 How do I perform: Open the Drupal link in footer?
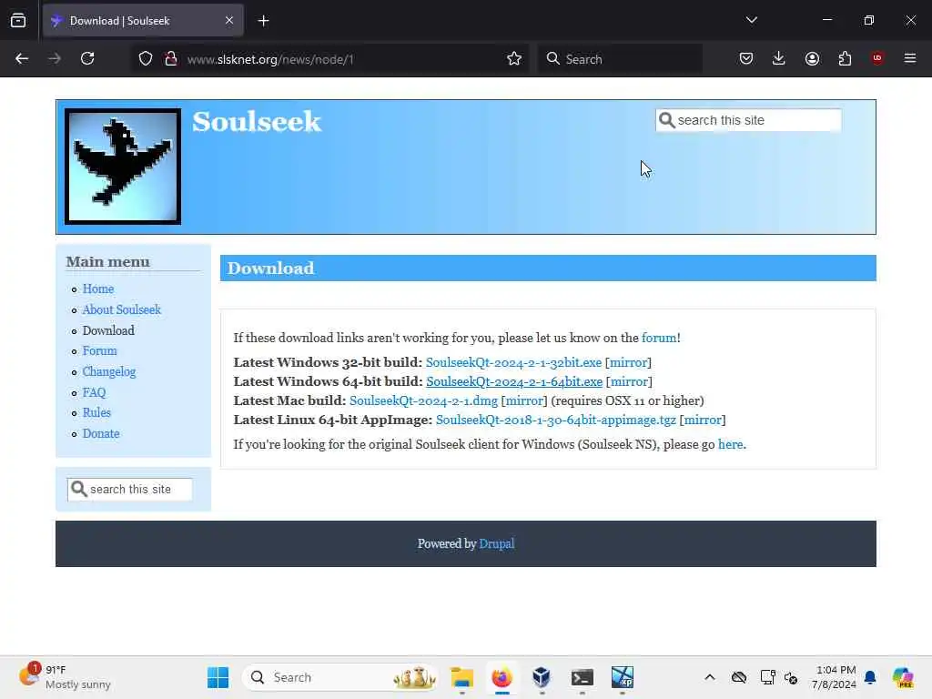(496, 544)
